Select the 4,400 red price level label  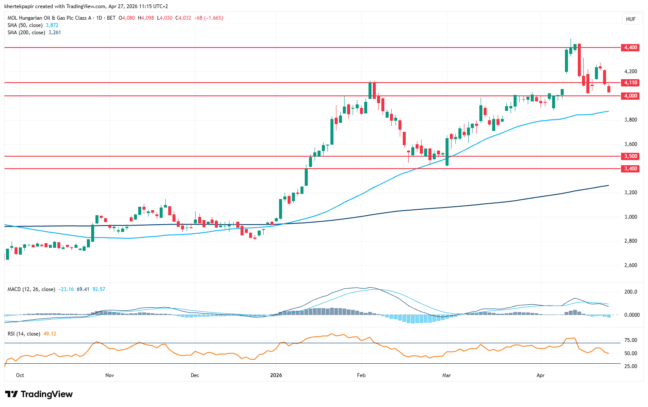pos(630,48)
